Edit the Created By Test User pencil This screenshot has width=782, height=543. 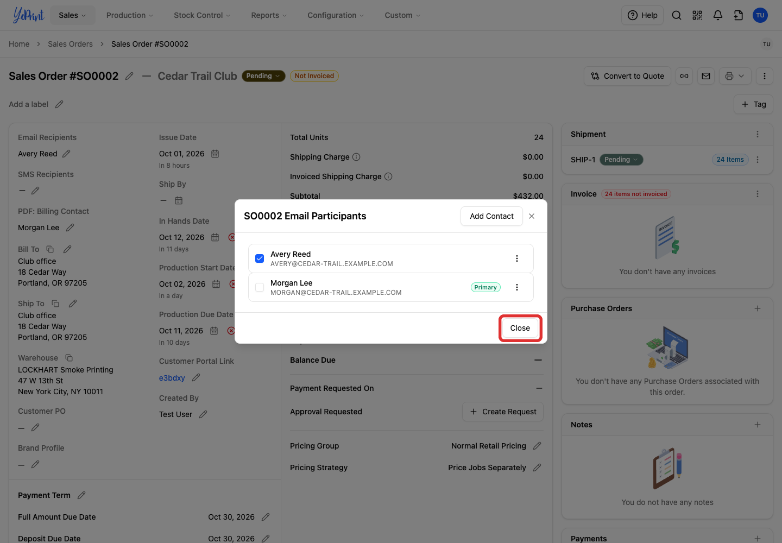(203, 414)
